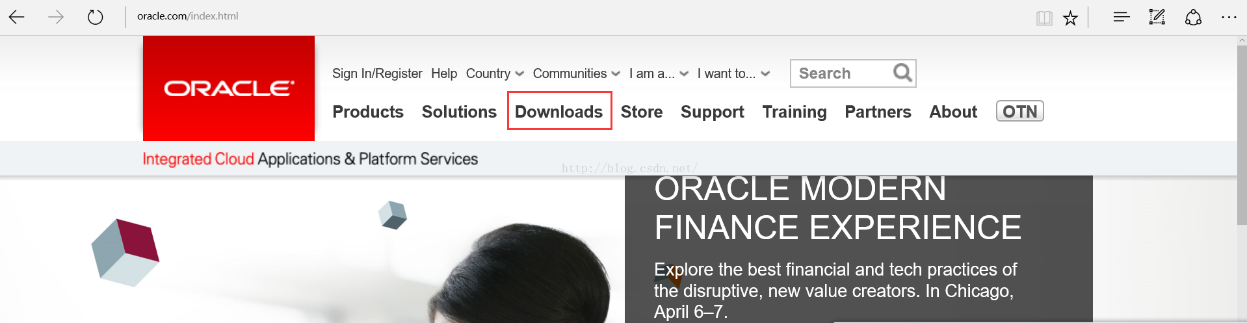This screenshot has height=323, width=1247.
Task: Expand the Country dropdown
Action: click(495, 73)
